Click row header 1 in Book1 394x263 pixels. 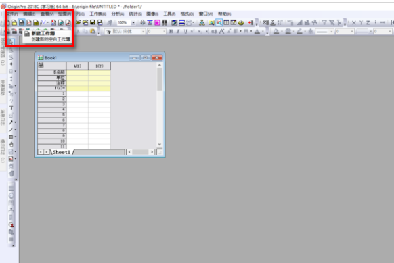(x=52, y=93)
